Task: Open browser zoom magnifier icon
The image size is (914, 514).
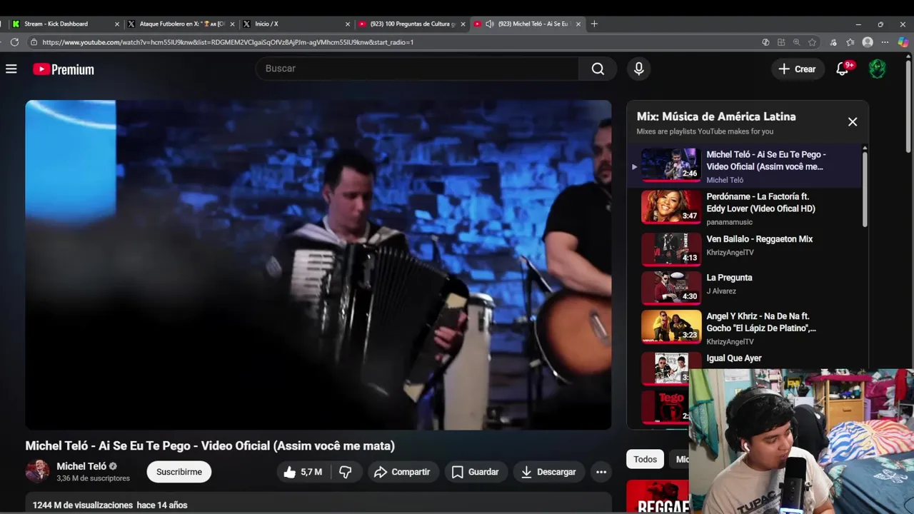Action: pyautogui.click(x=796, y=42)
